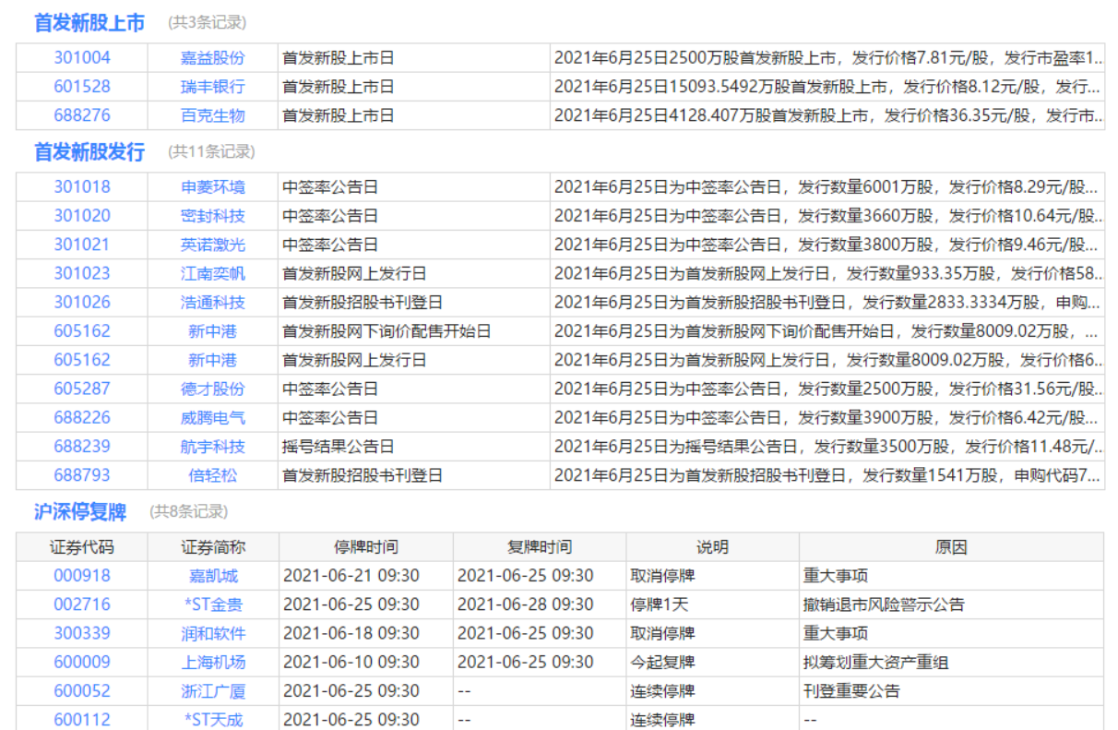Viewport: 1118px width, 730px height.
Task: Click the 复牌时间 column header
Action: coord(539,546)
